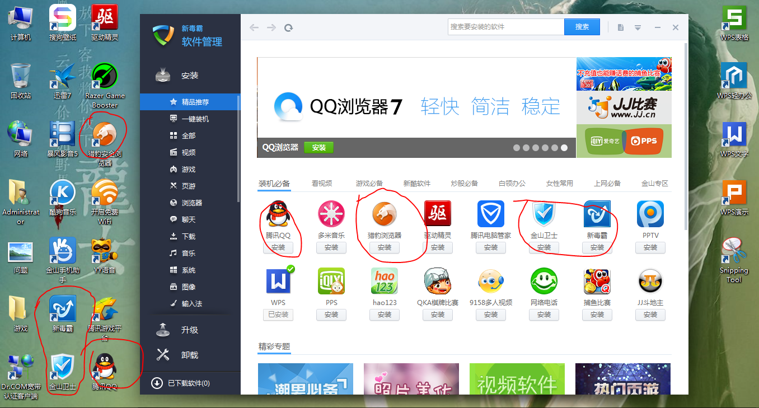The width and height of the screenshot is (759, 408).
Task: Select 视频 category in the sidebar
Action: click(189, 152)
